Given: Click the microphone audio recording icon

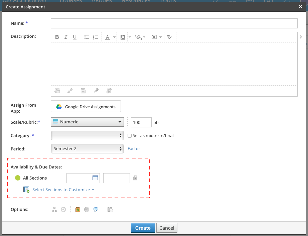Looking at the screenshot, I should (x=96, y=91).
